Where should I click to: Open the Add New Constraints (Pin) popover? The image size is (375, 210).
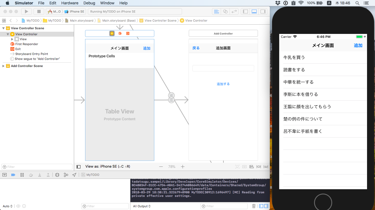pos(259,167)
